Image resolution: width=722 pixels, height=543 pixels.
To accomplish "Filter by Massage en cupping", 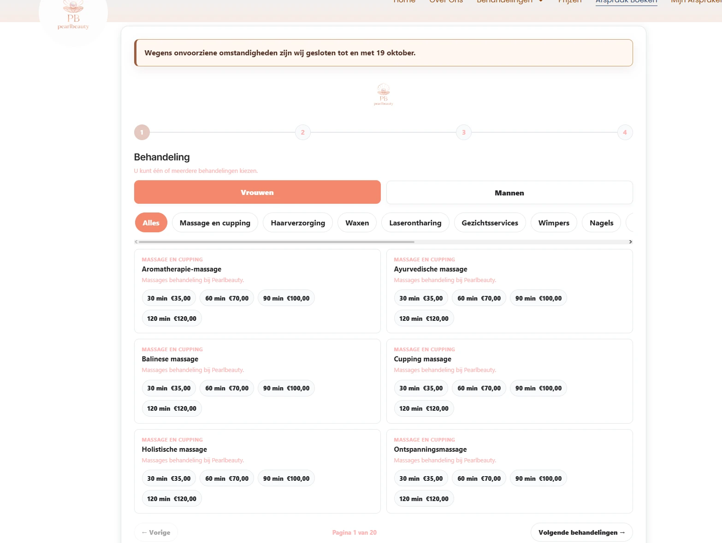I will click(215, 223).
